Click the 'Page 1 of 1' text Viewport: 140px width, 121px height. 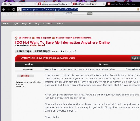[58, 51]
